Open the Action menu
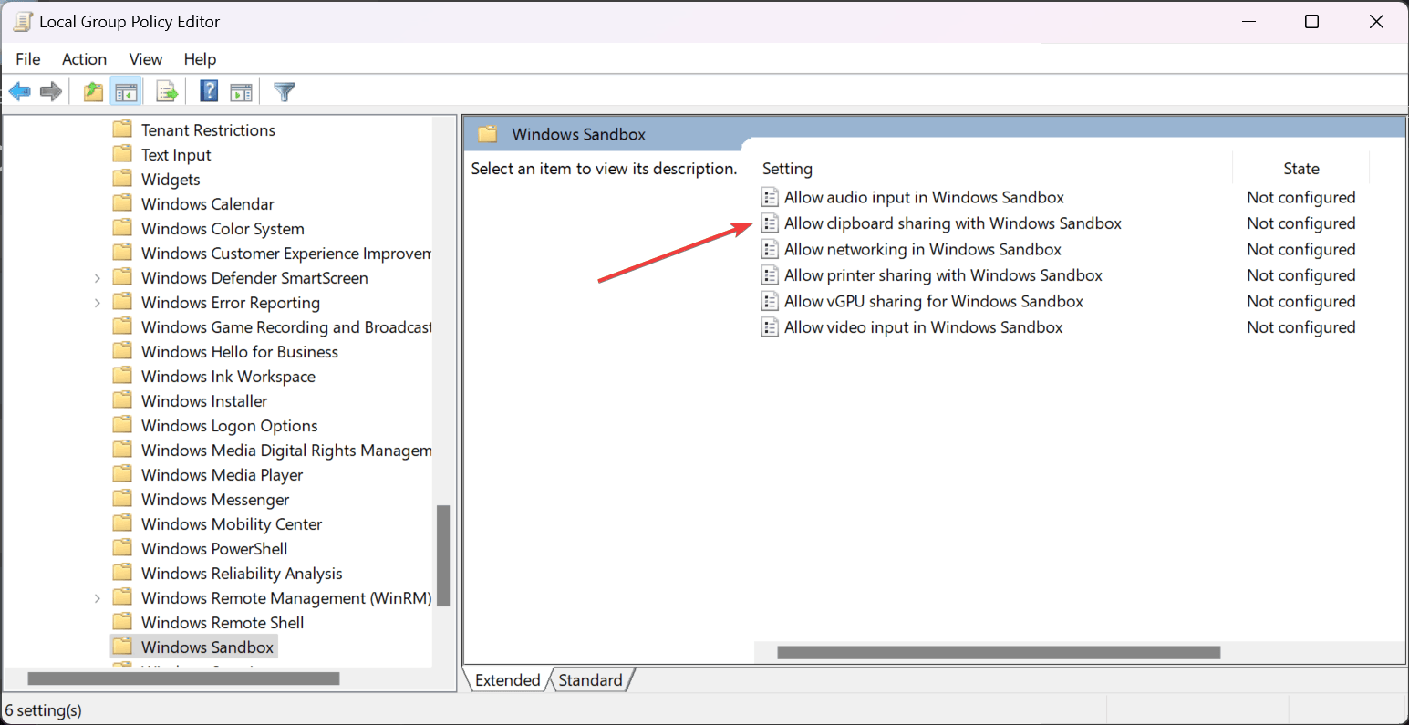The image size is (1409, 725). (84, 58)
